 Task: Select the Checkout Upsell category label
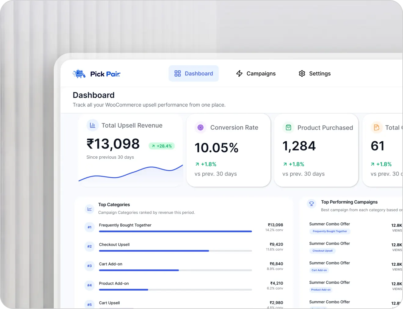[x=114, y=245]
